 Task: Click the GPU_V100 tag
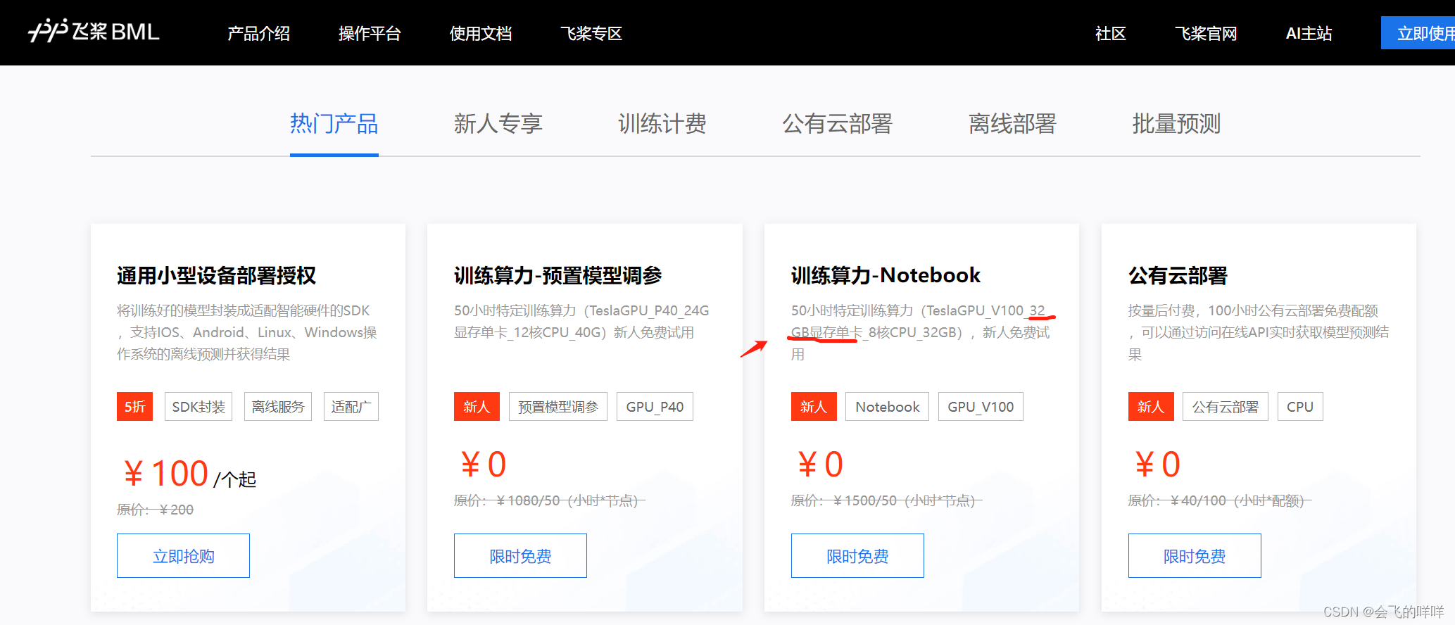(981, 407)
